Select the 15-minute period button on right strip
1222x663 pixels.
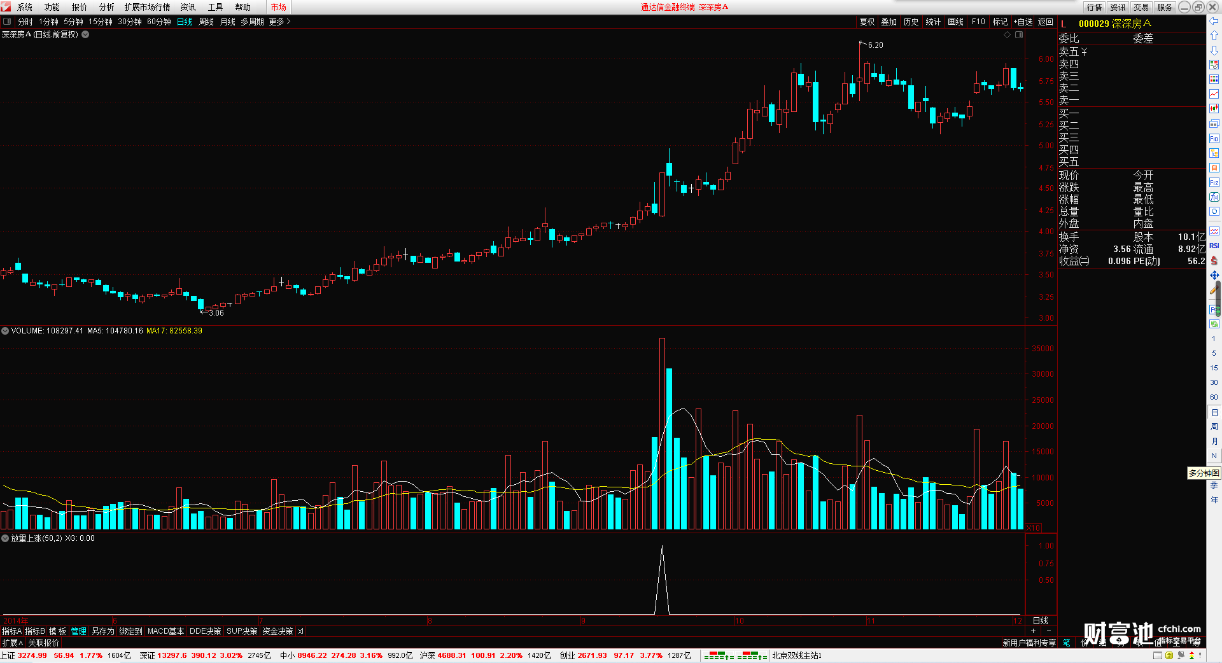(x=1214, y=368)
